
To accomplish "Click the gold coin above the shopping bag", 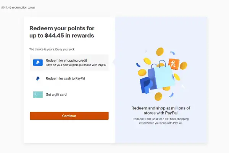I will [160, 52].
